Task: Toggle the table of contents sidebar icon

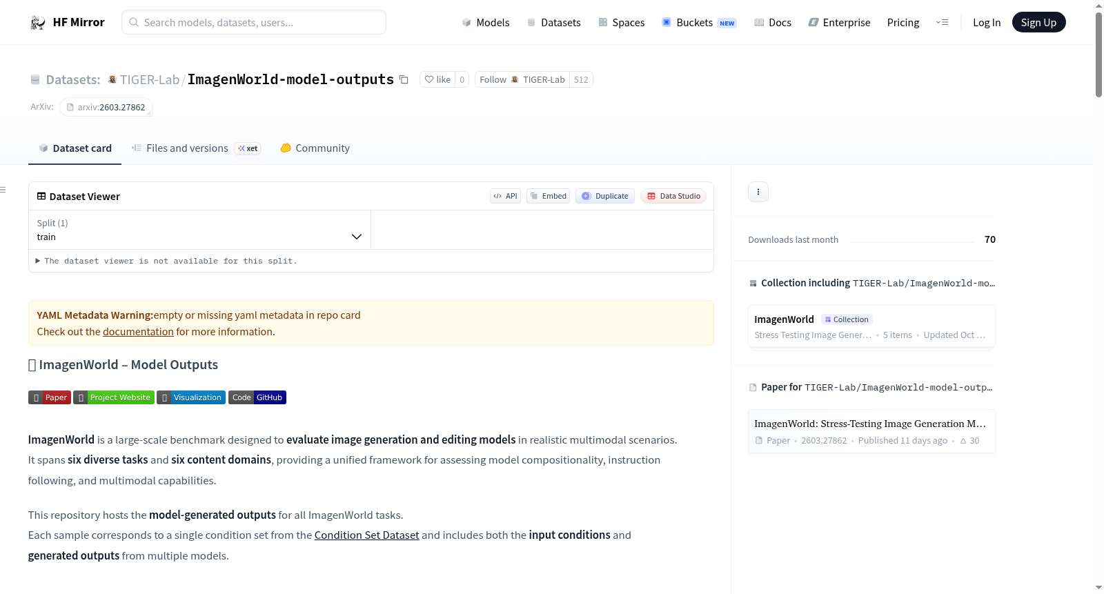Action: [3, 190]
